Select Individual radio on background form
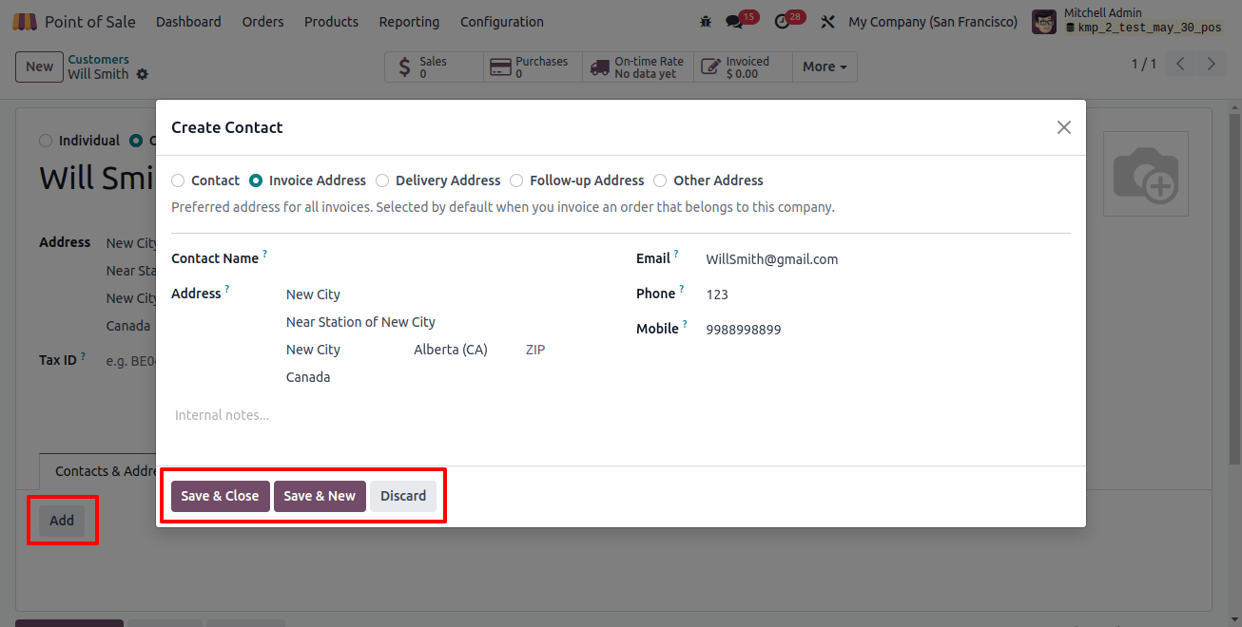The width and height of the screenshot is (1242, 627). click(x=46, y=141)
